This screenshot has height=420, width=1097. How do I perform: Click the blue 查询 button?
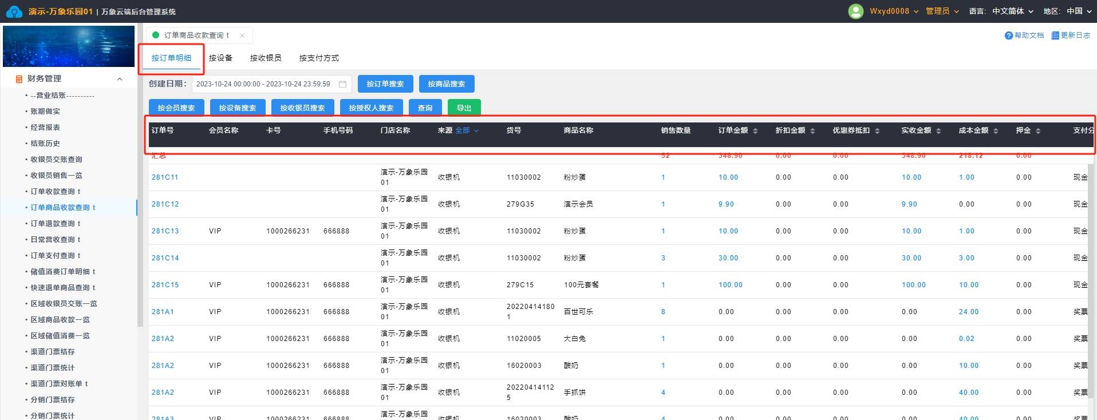(425, 108)
